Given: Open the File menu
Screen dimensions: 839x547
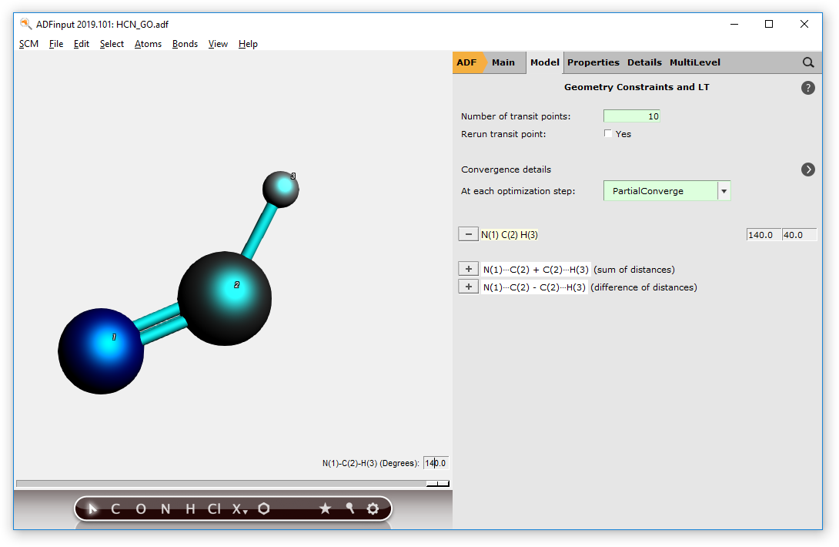Looking at the screenshot, I should 56,44.
